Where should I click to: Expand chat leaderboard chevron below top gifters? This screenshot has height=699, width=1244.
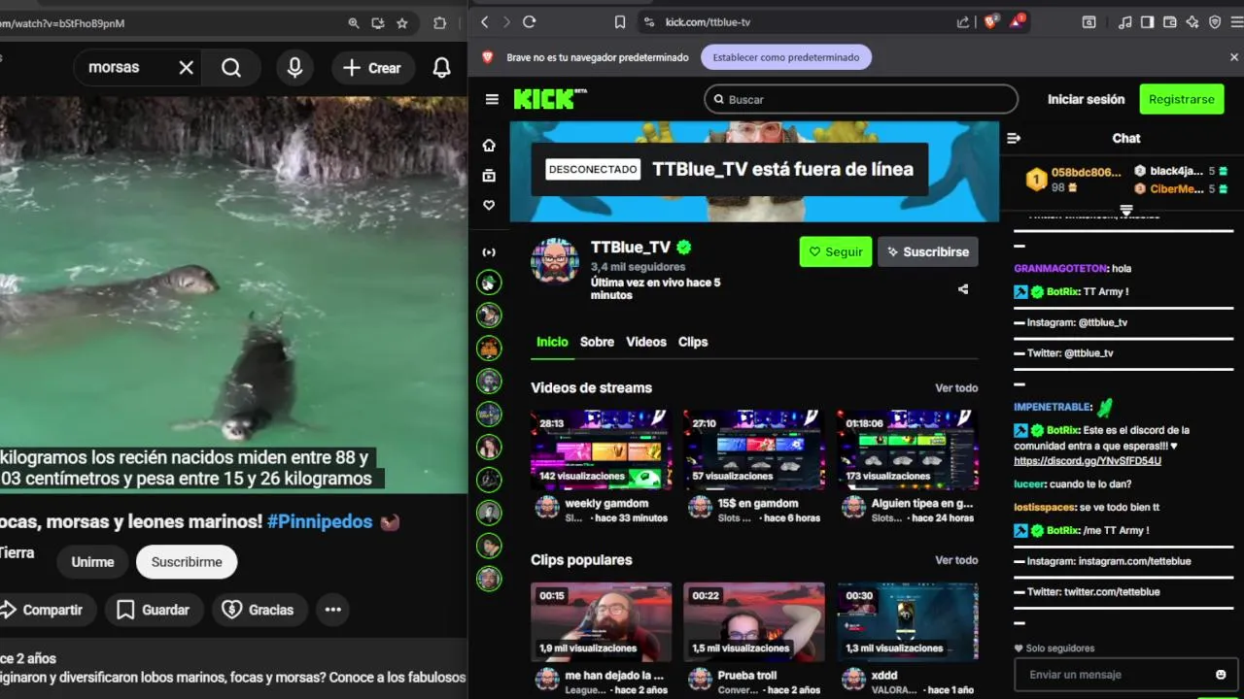[x=1126, y=210]
